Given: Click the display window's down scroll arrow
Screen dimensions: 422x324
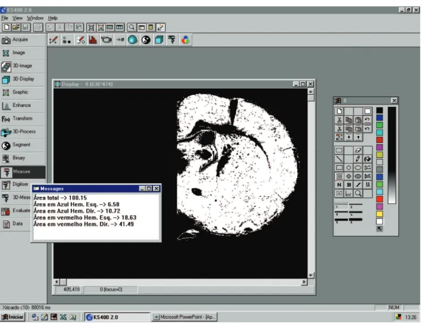Looking at the screenshot, I should pos(311,276).
